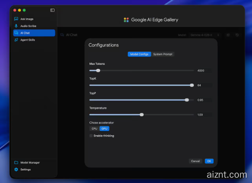
Task: Click the Google AI Edge Gallery logo
Action: (x=126, y=20)
